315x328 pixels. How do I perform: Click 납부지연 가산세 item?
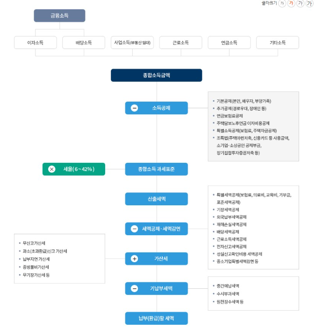(x=36, y=259)
